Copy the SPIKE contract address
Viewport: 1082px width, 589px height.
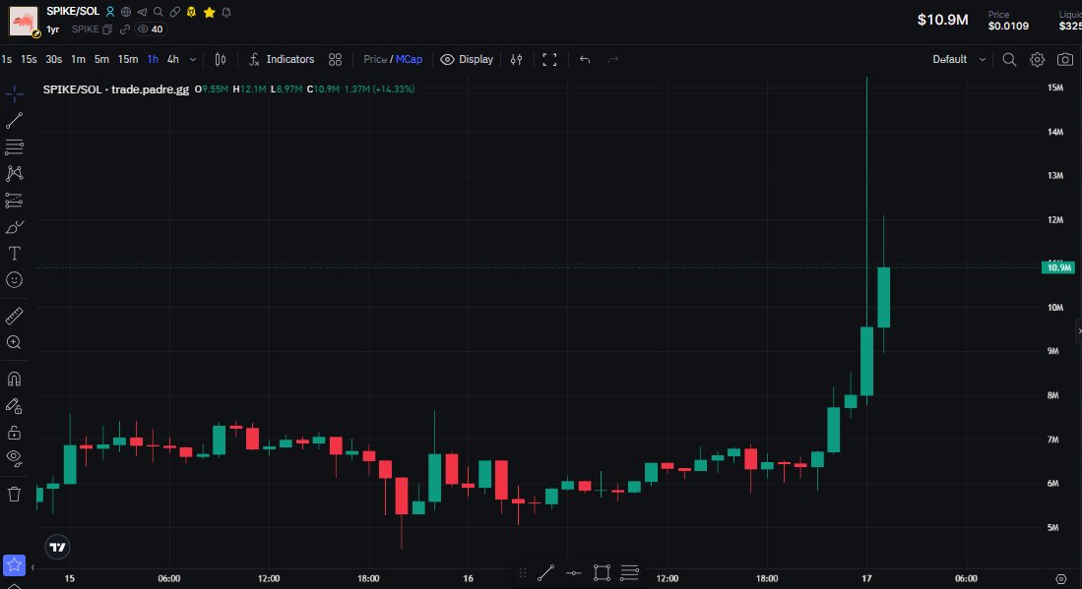[107, 29]
